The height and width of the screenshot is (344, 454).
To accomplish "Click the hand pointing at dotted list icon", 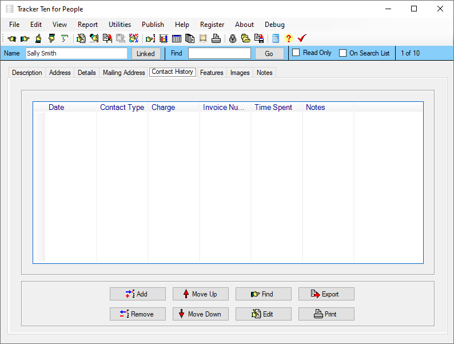I will 150,38.
